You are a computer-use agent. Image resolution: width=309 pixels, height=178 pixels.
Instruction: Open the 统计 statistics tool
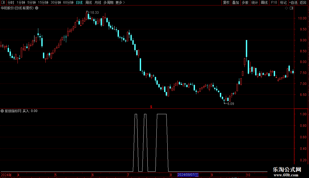[x=255, y=2]
